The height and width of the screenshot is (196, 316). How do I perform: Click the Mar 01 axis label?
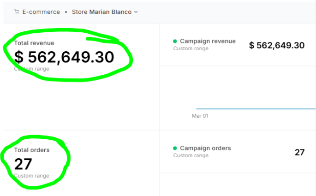[200, 116]
